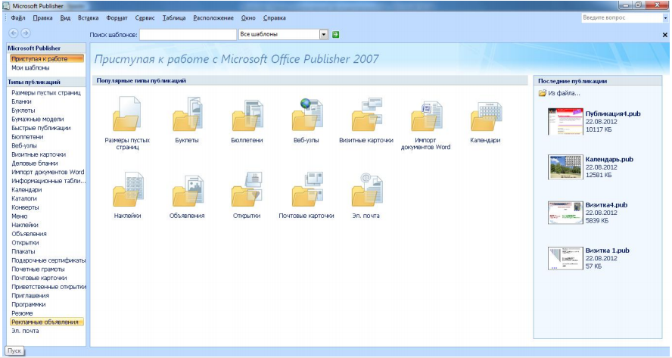Open the Объявления folder icon
672x358 pixels.
[x=187, y=191]
